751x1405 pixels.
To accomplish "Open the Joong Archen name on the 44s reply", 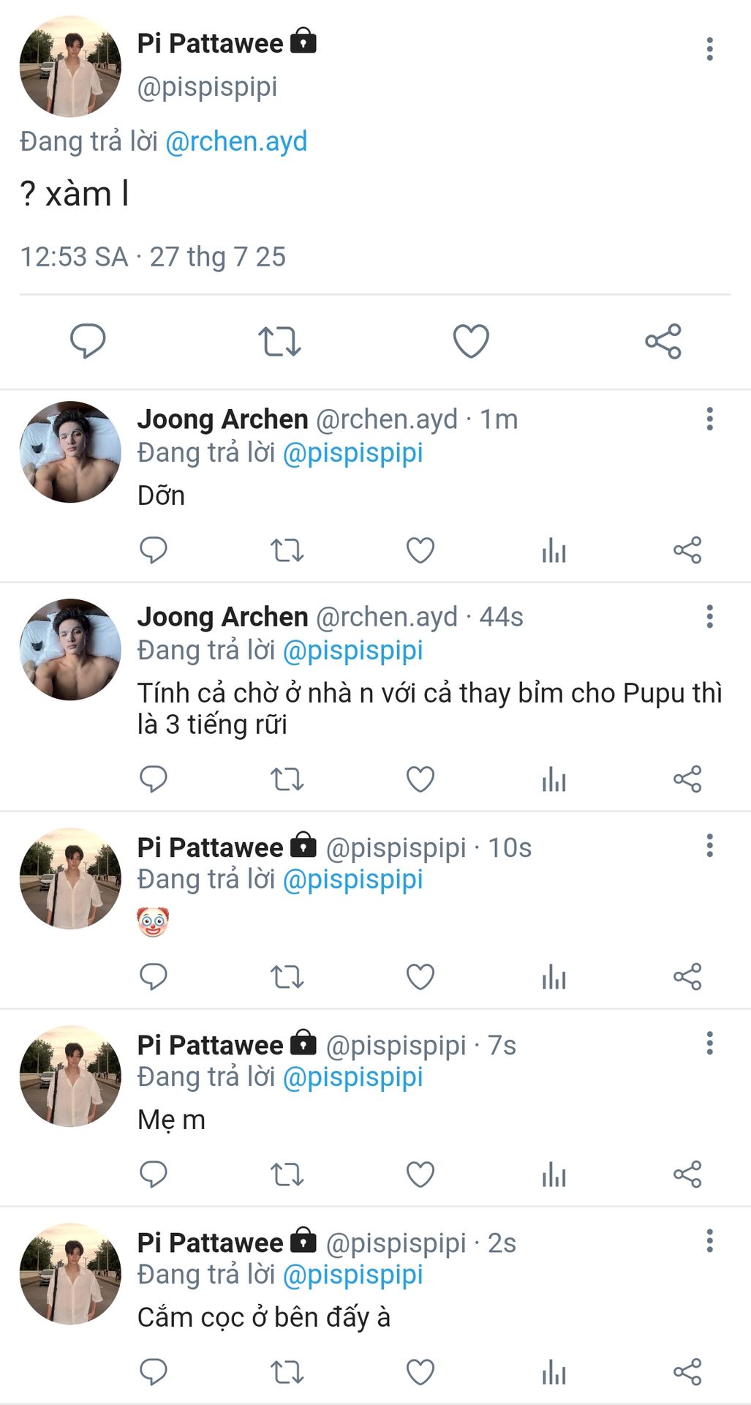I will point(222,617).
